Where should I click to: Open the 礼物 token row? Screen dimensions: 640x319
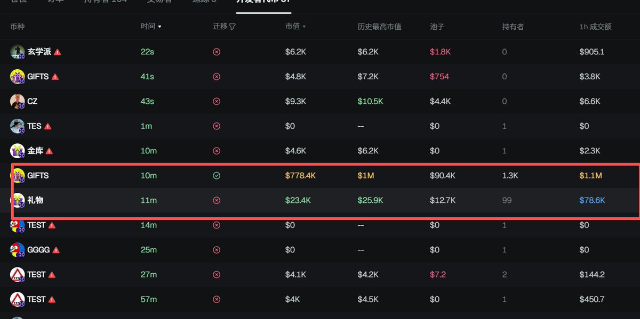[x=325, y=200]
